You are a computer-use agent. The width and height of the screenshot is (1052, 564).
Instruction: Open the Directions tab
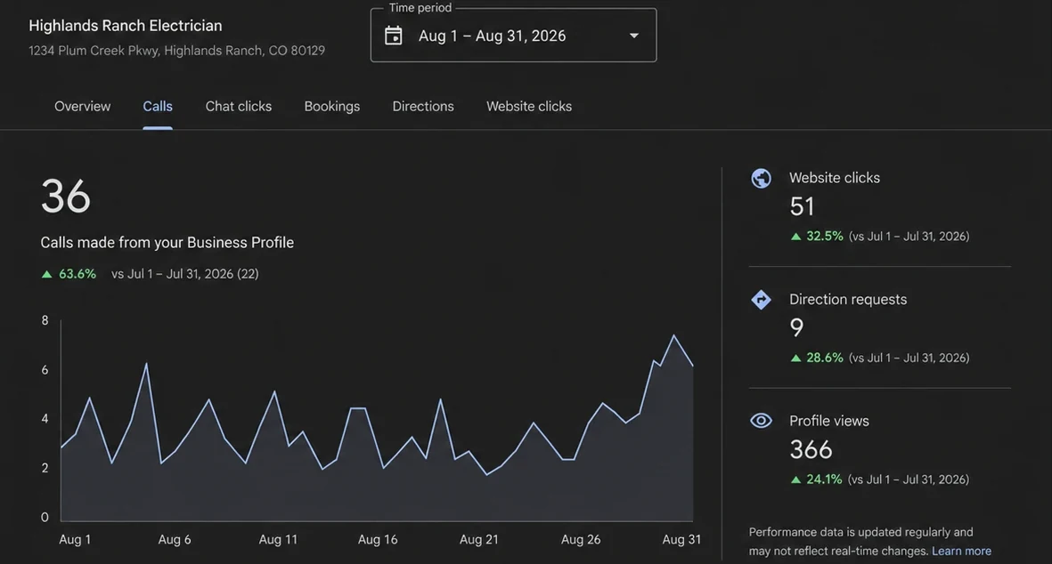pos(423,107)
